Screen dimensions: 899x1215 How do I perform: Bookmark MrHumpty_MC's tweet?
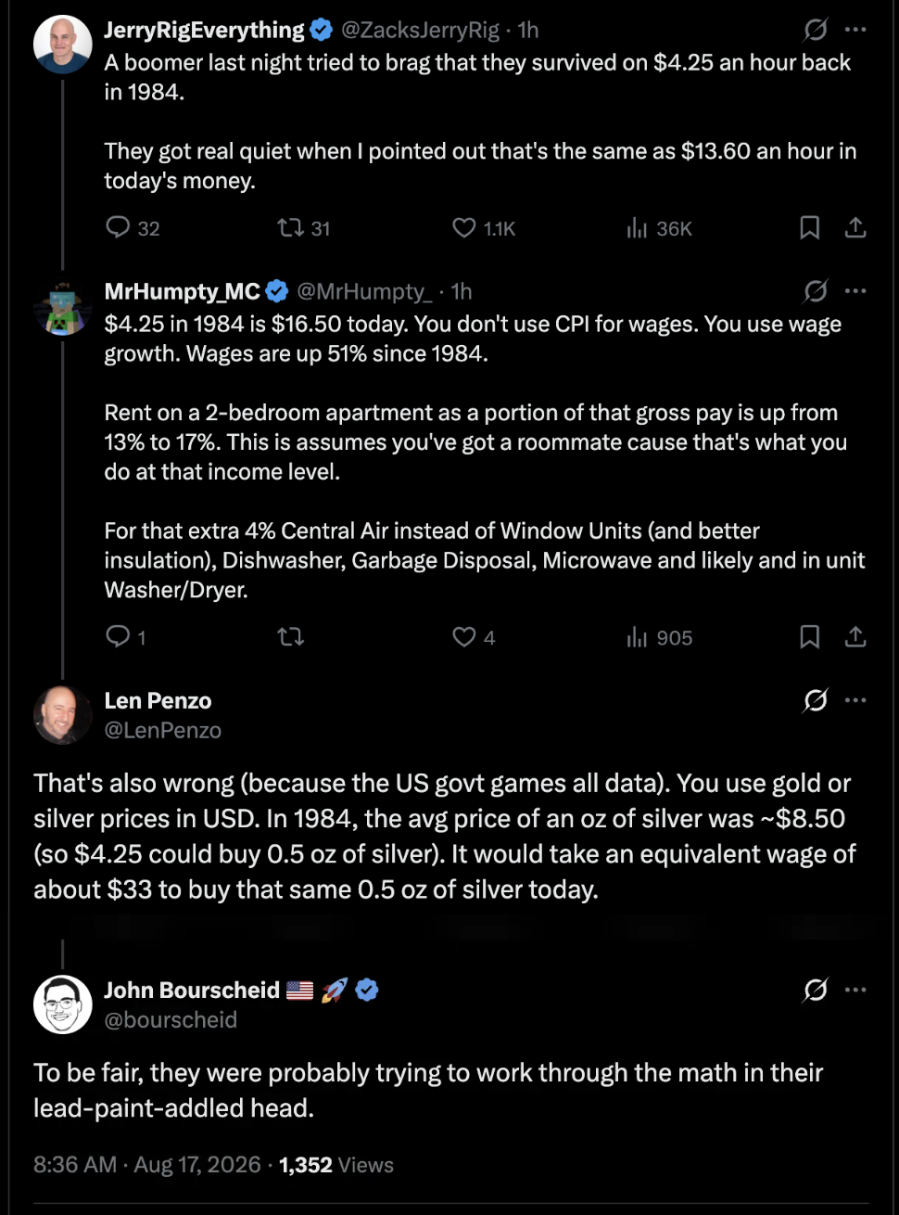[x=809, y=636]
